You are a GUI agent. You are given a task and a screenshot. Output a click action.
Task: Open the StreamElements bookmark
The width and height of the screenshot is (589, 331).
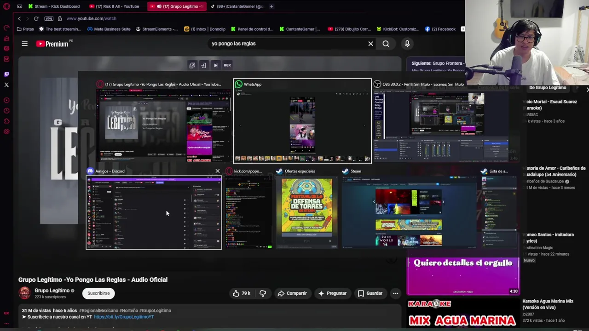point(156,29)
